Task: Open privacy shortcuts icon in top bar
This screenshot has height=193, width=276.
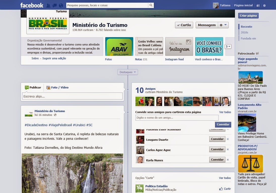Action: coord(258,6)
